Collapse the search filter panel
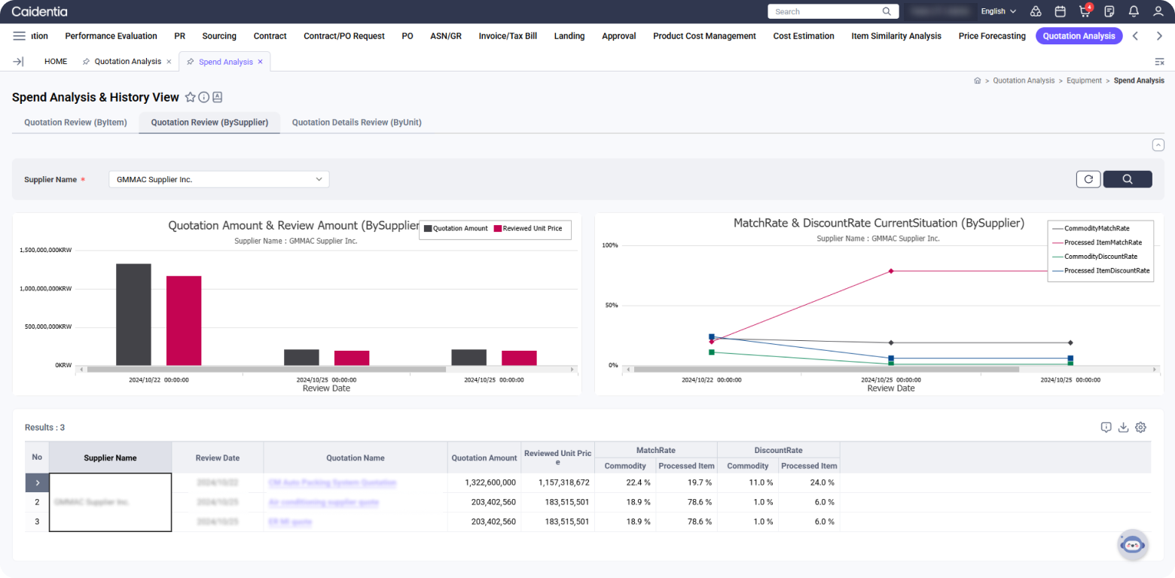 (x=1158, y=145)
